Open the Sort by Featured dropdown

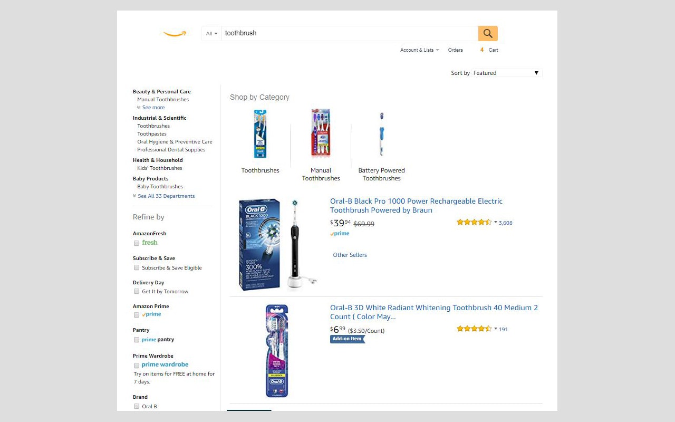pos(506,73)
